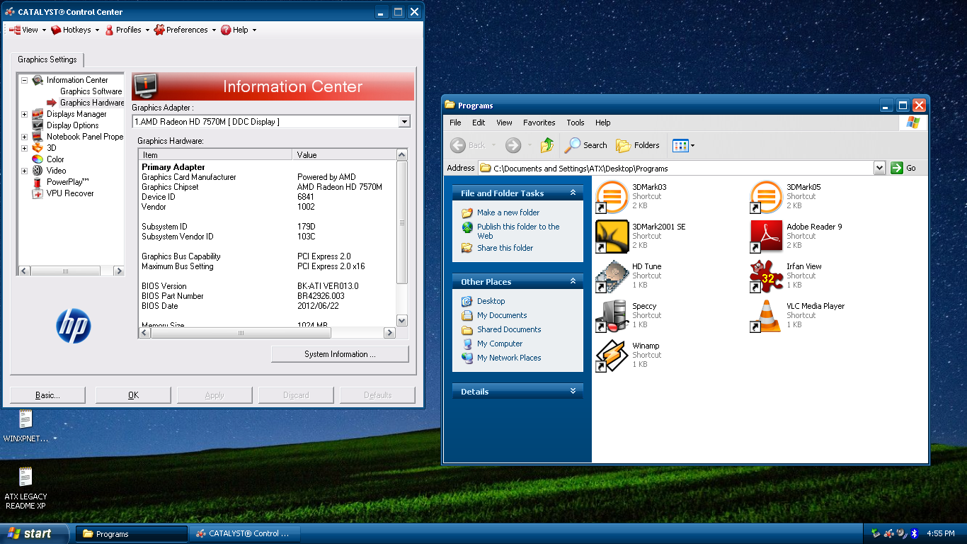The width and height of the screenshot is (967, 544).
Task: Click the Go button next to address bar
Action: 905,168
